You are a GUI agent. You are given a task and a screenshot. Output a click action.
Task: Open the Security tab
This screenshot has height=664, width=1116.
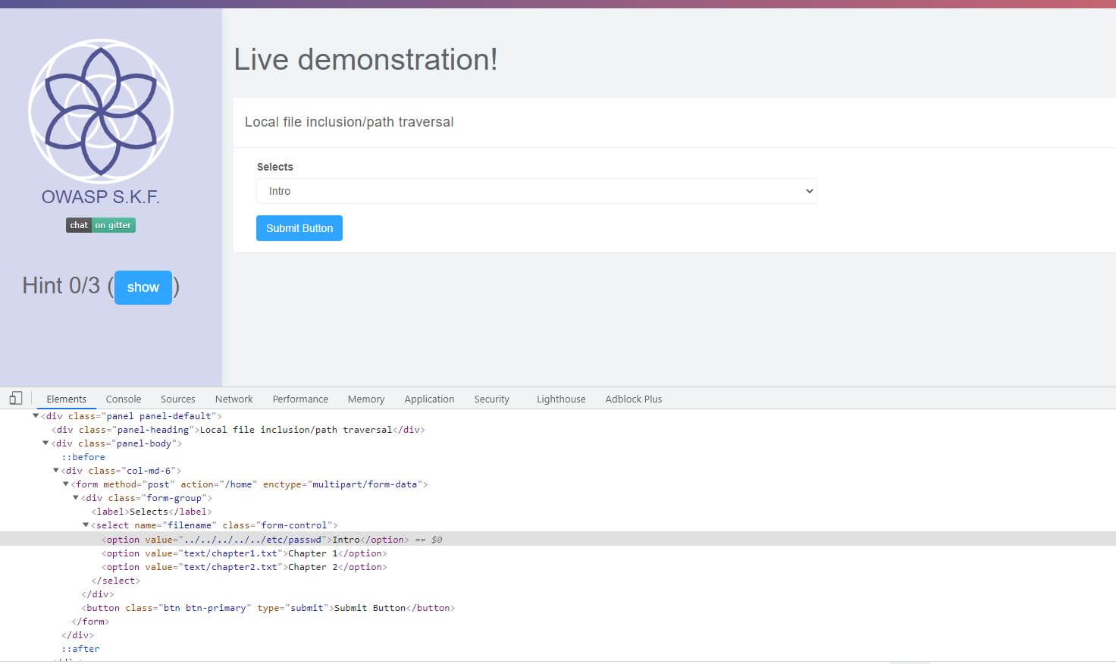[x=491, y=399]
